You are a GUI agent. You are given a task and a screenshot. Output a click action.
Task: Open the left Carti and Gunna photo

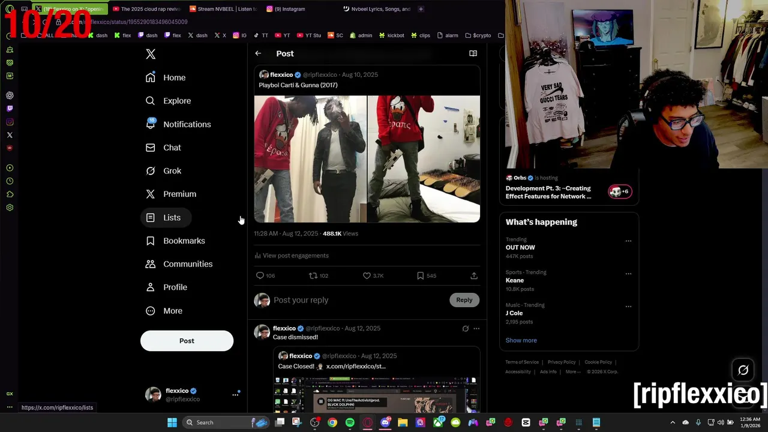tap(310, 159)
